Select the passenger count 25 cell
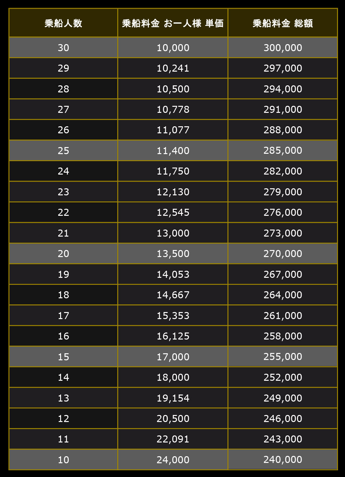This screenshot has height=477, width=345. coord(63,151)
